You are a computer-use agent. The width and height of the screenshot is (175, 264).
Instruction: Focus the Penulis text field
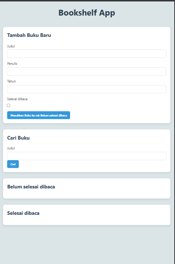click(x=87, y=71)
